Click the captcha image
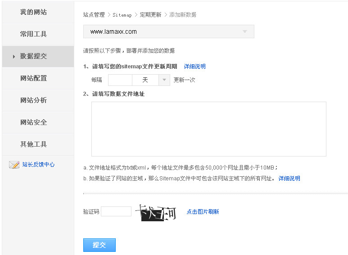This screenshot has width=348, height=255. 156,212
